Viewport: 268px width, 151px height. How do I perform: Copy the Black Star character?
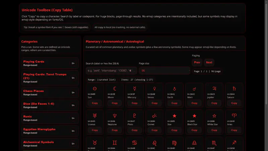tap(194, 130)
